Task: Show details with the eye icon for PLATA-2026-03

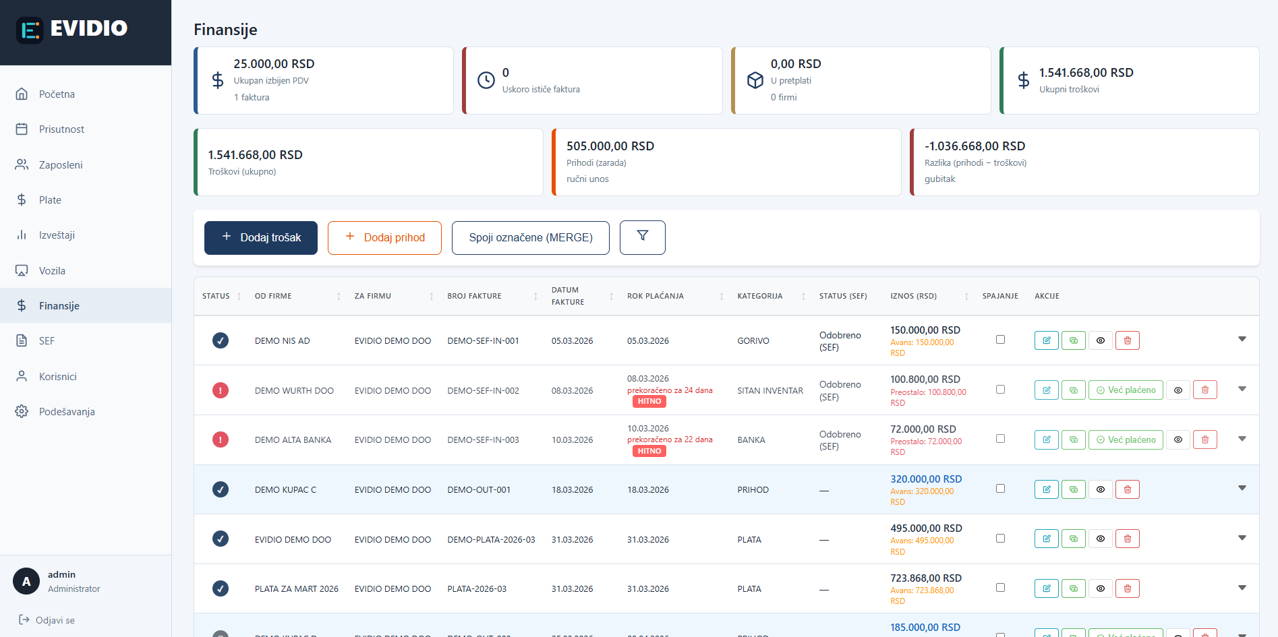Action: click(x=1100, y=588)
